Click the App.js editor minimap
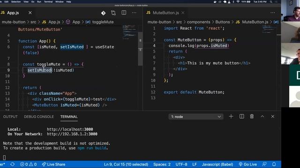Screen dimensions: 300x168 pyautogui.click(x=129, y=32)
